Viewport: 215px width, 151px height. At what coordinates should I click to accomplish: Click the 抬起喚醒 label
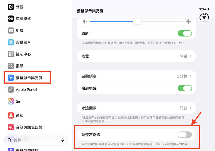89,88
